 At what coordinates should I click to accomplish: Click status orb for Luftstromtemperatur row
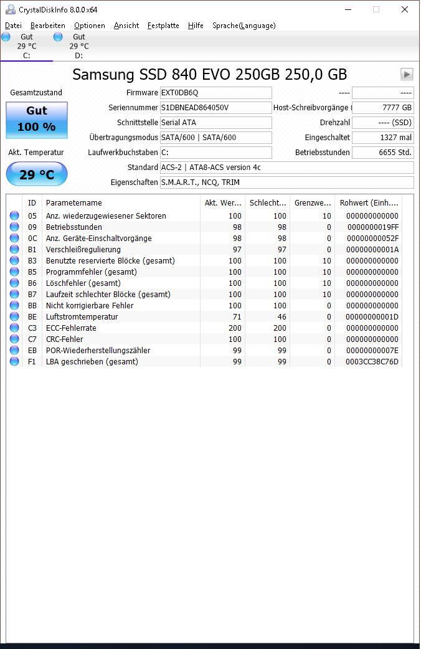pos(14,316)
